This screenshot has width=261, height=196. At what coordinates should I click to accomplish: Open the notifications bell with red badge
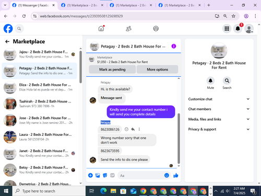238,29
